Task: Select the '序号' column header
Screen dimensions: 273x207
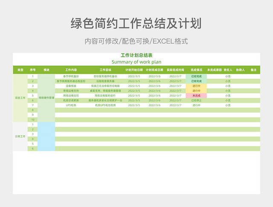Action: pos(32,70)
